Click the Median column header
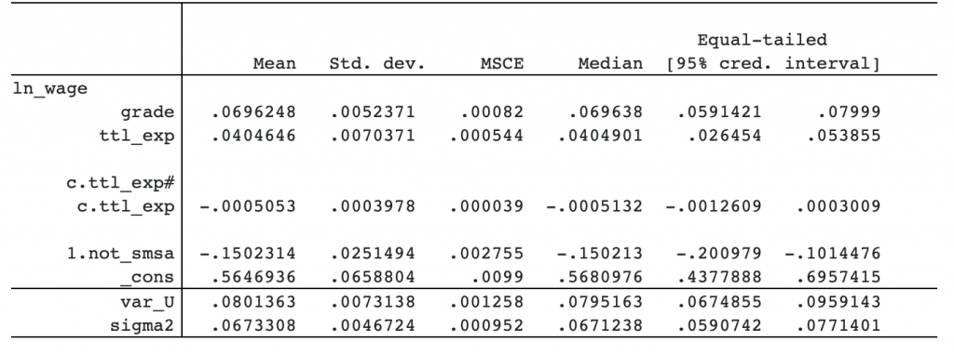 [x=610, y=63]
